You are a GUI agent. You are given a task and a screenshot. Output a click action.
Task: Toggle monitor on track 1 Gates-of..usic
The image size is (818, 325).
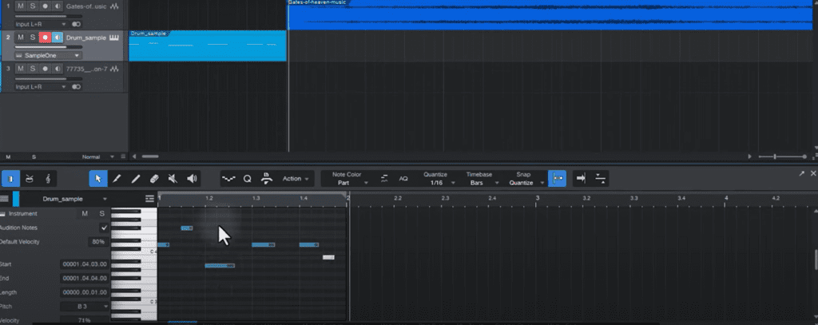click(x=58, y=6)
